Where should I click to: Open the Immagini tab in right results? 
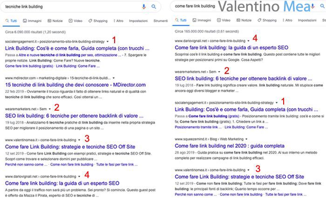click(x=202, y=20)
